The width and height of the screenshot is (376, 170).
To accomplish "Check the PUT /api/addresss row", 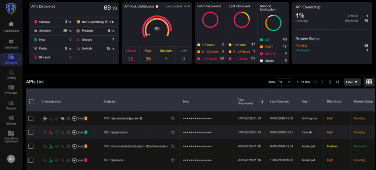I will pyautogui.click(x=31, y=119).
